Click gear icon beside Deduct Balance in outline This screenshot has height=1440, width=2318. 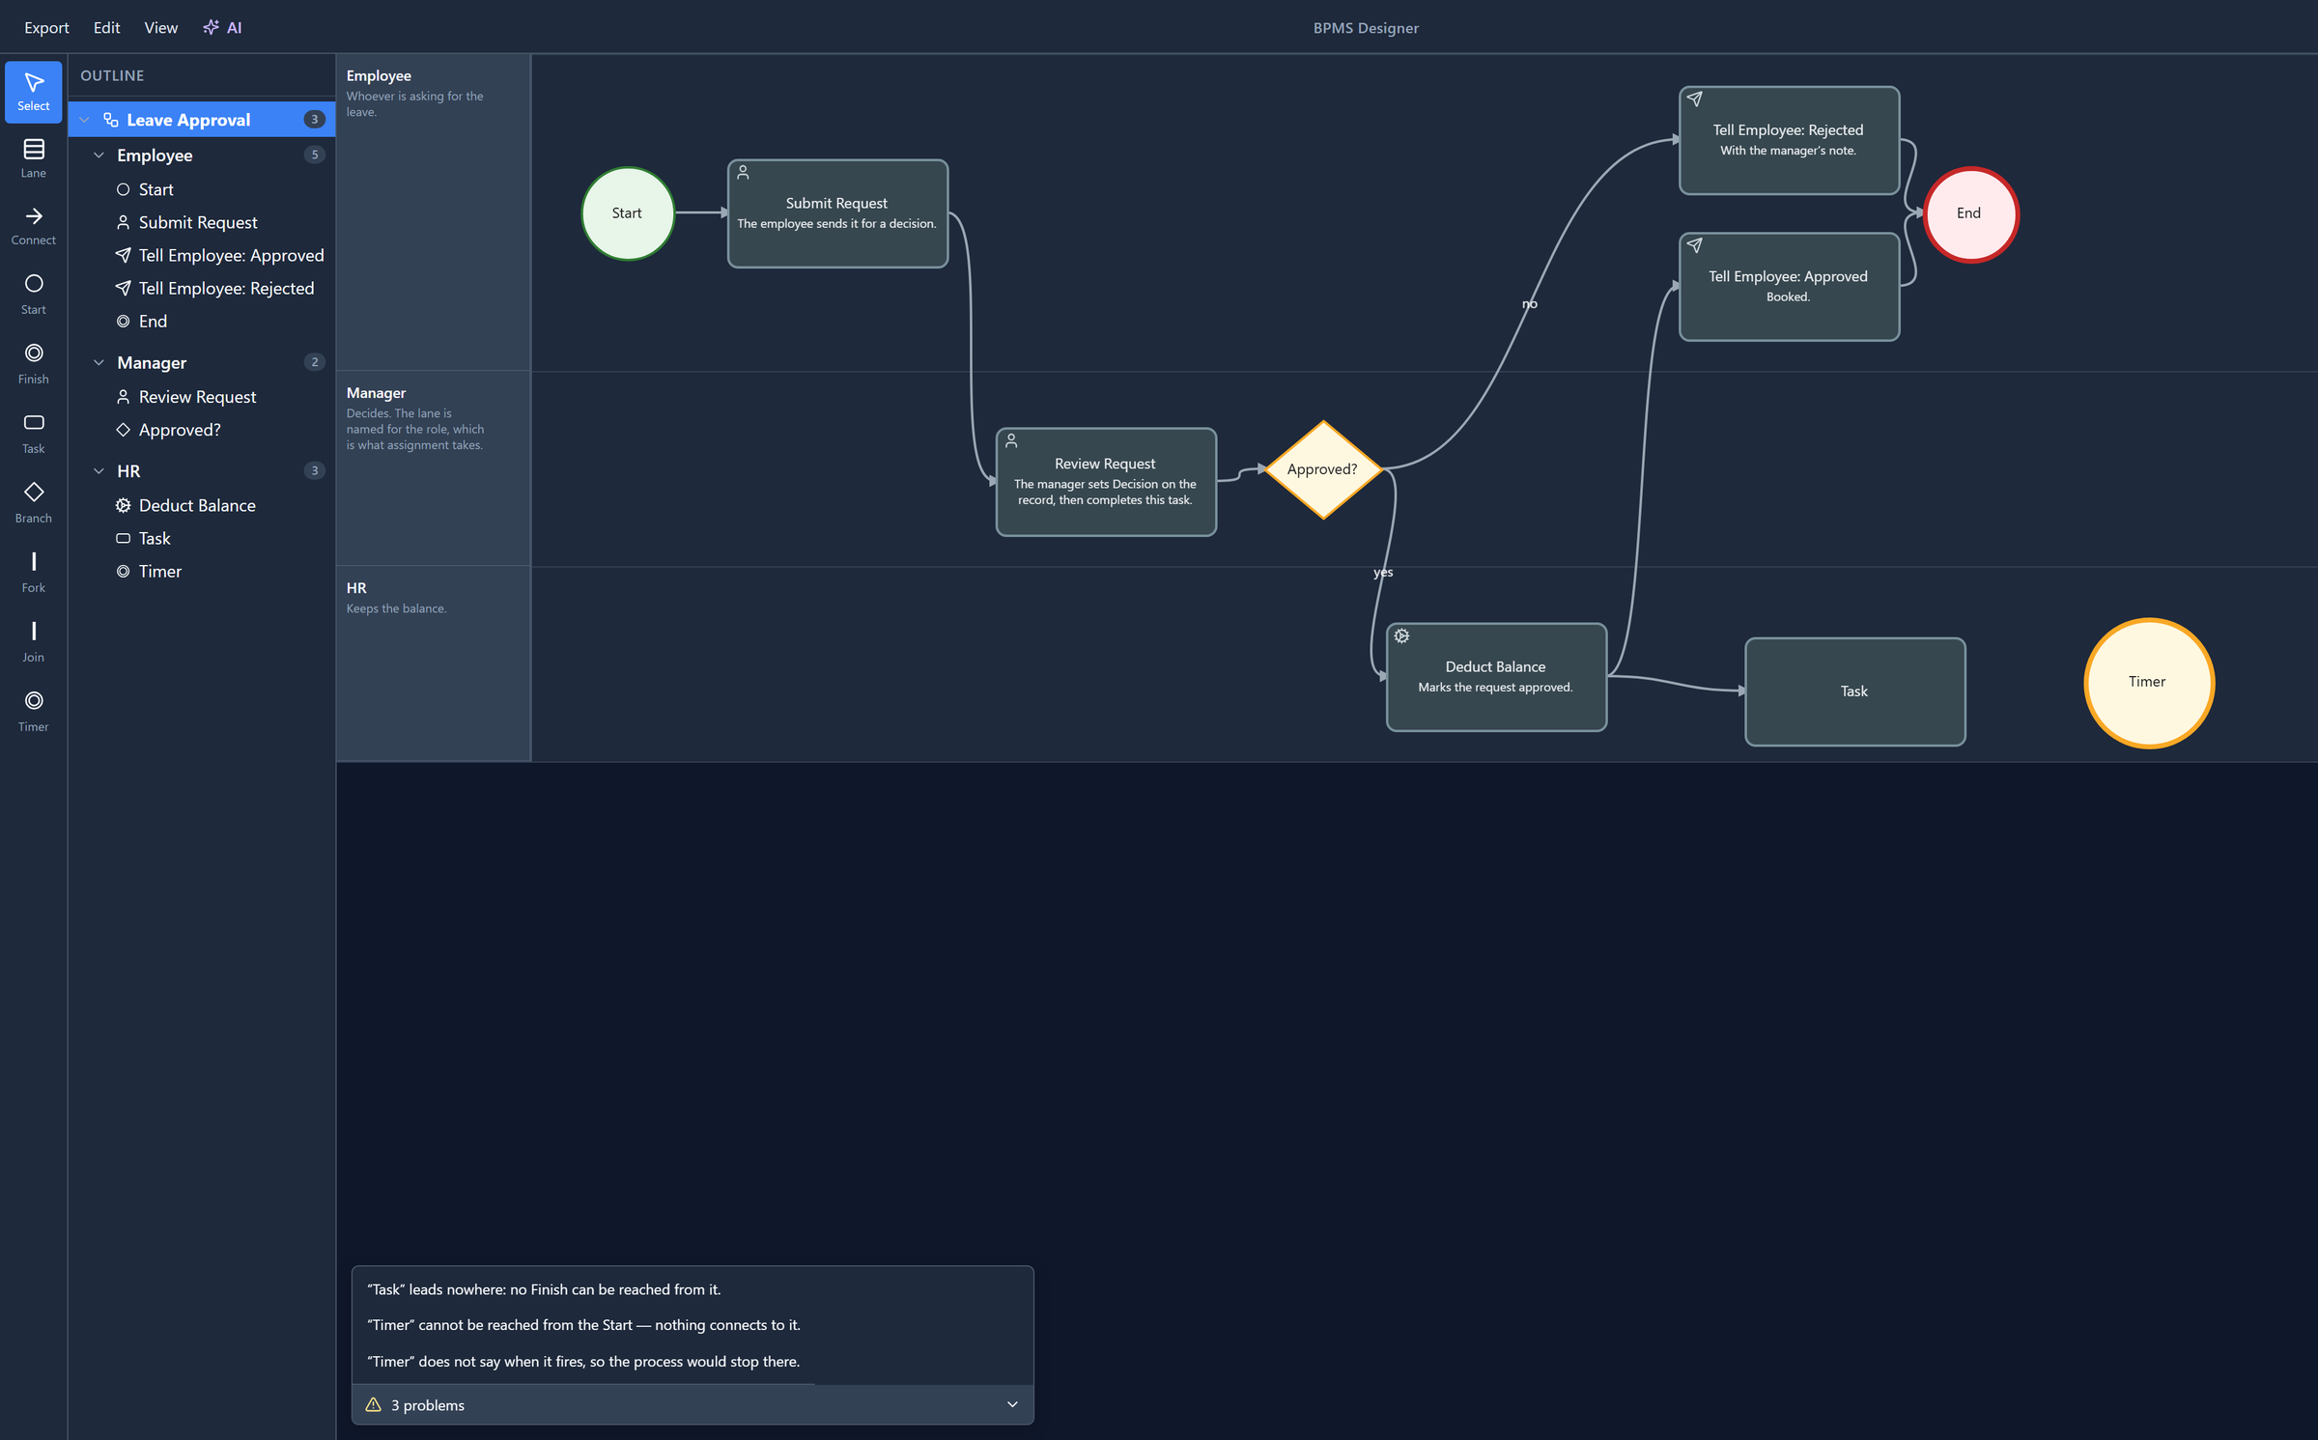tap(123, 505)
